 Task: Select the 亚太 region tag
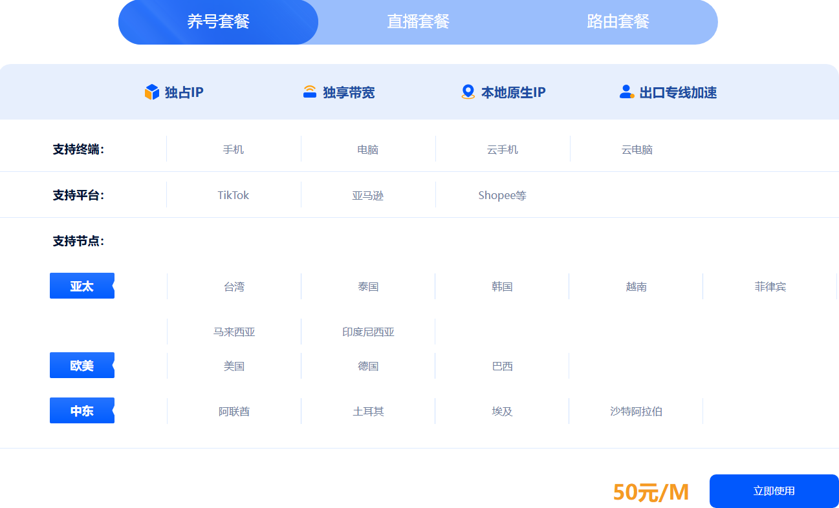tap(82, 286)
